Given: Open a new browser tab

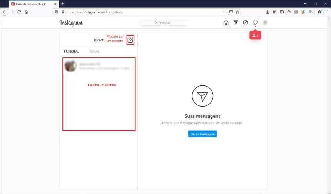Looking at the screenshot, I should (63, 4).
